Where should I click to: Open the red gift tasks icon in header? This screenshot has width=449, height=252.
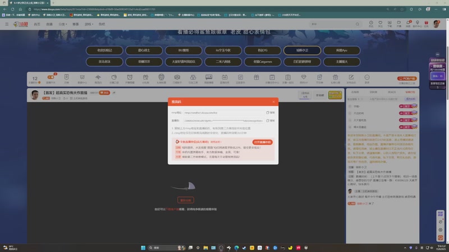point(427,23)
